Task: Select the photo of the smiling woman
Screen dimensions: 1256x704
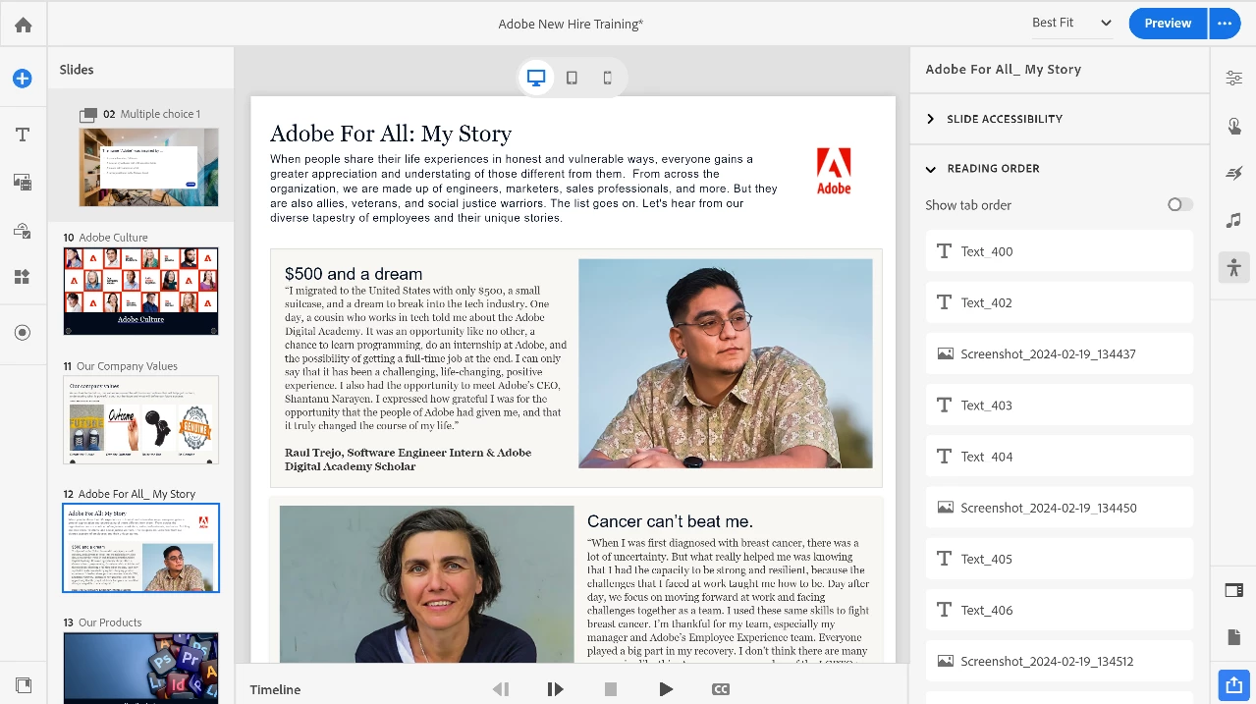Action: point(426,584)
